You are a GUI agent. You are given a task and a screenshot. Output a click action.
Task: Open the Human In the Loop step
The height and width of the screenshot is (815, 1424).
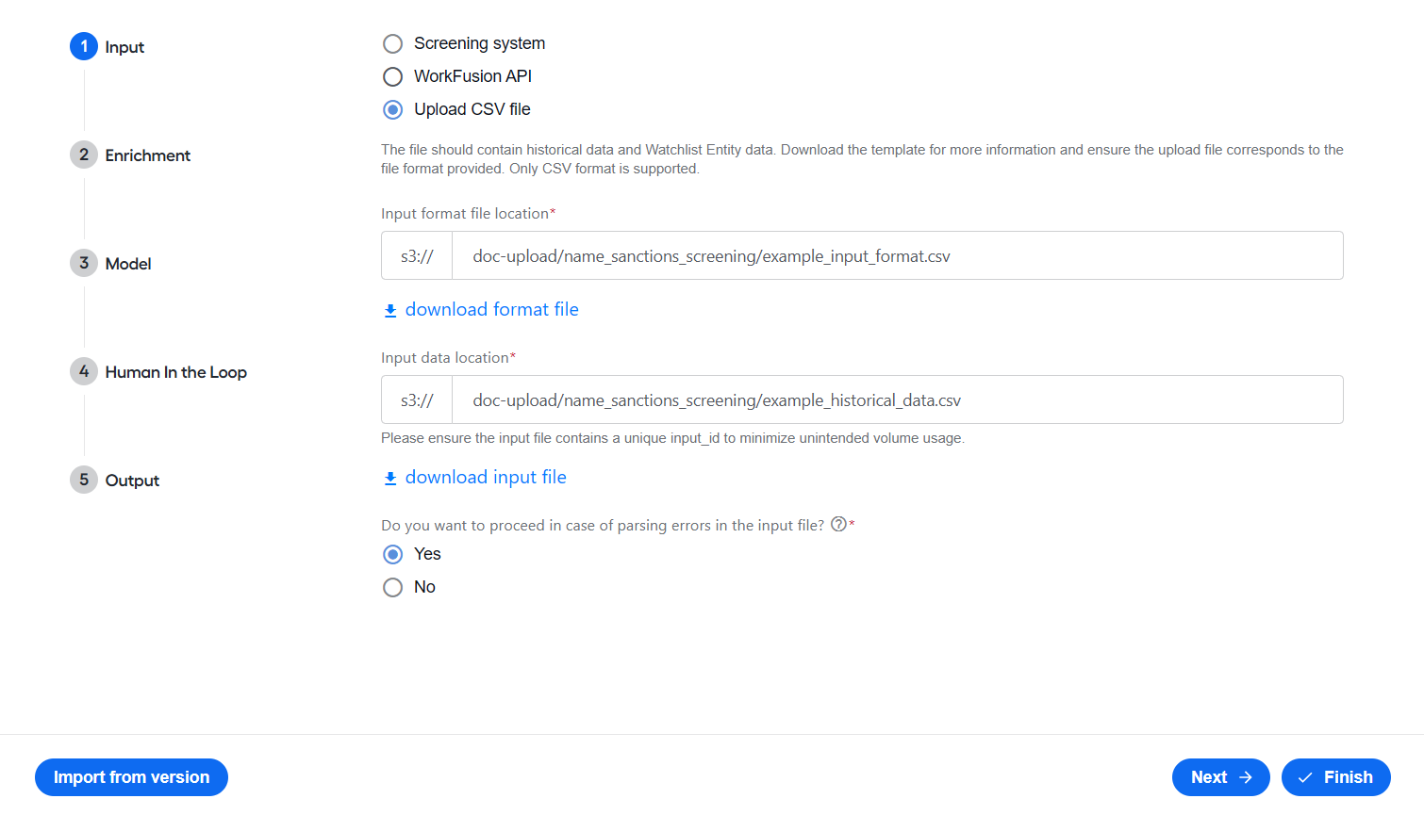point(176,372)
